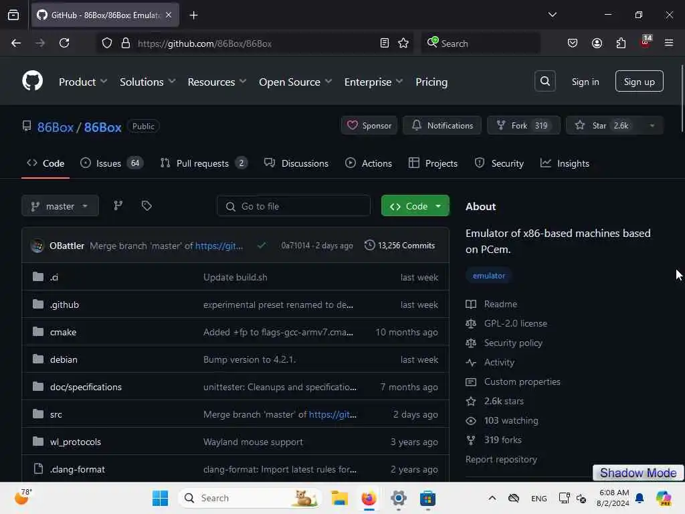Open Windows Start button
Viewport: 685px width, 514px height.
coord(160,498)
